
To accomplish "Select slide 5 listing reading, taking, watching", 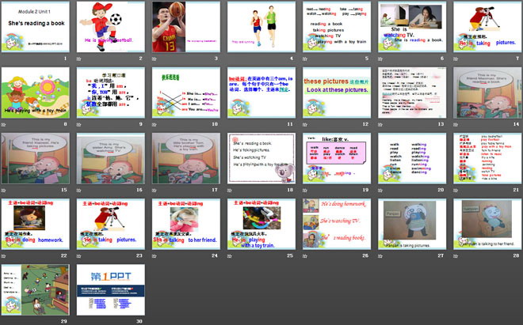I will (x=337, y=27).
